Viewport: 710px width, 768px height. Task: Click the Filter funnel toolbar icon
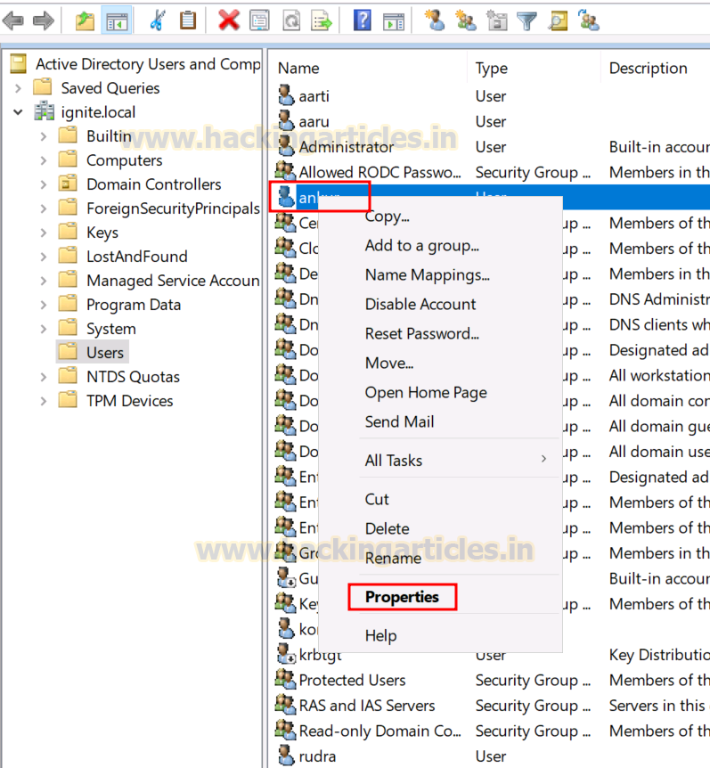click(526, 20)
